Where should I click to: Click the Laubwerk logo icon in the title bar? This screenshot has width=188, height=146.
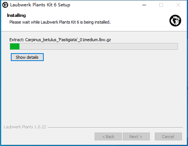5,5
